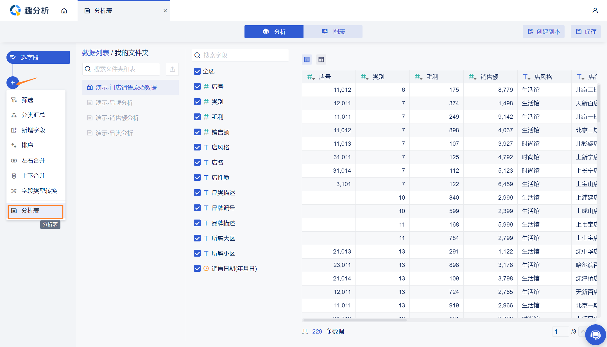Switch to the second table layout icon

point(321,60)
